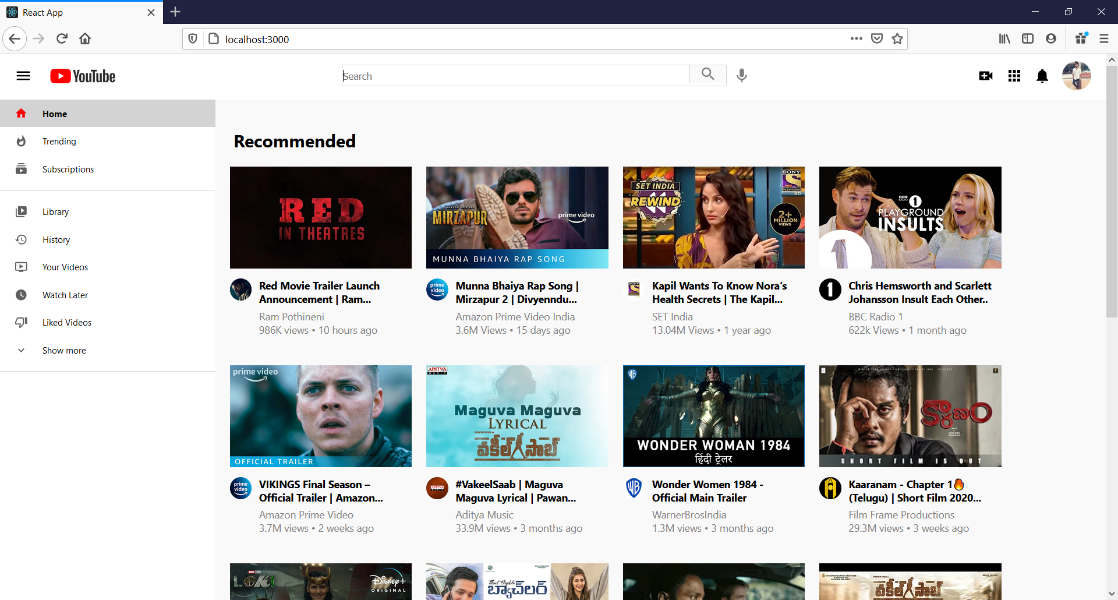1118x600 pixels.
Task: Click channel name 'Aditya Music'
Action: click(484, 515)
